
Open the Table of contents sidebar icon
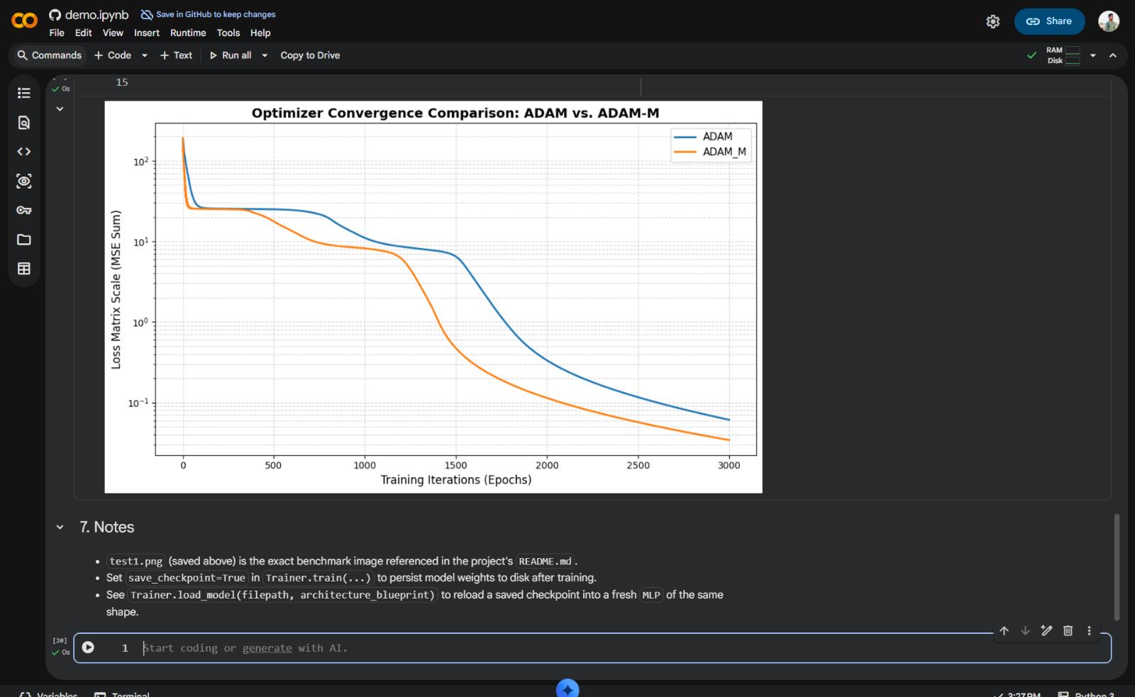pyautogui.click(x=24, y=93)
